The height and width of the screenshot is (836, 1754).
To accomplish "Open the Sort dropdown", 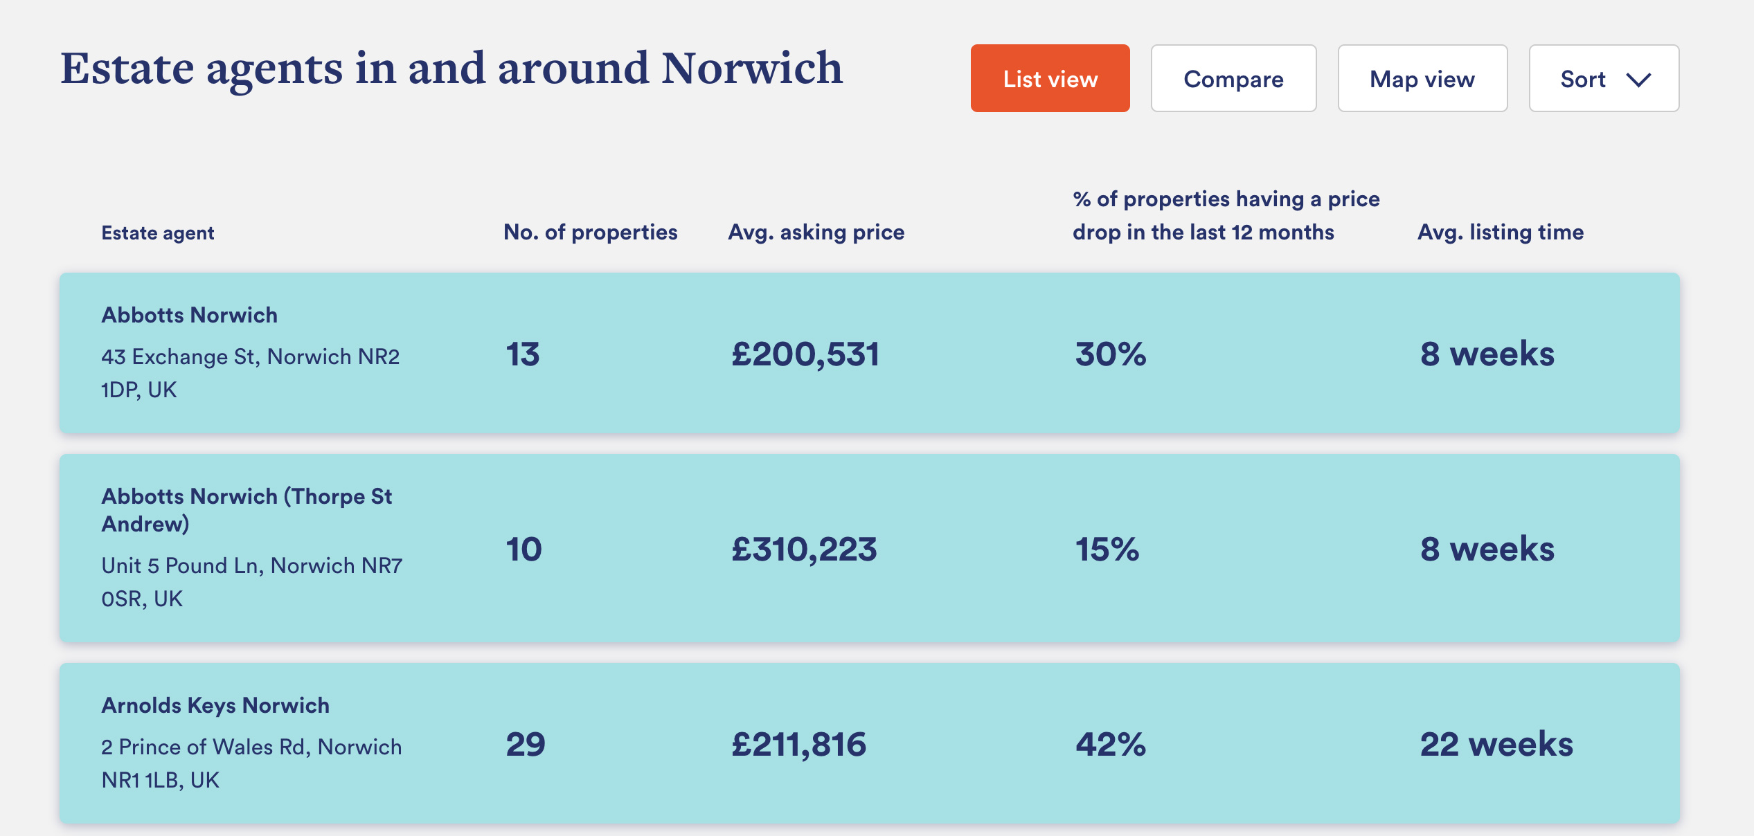I will (1604, 78).
